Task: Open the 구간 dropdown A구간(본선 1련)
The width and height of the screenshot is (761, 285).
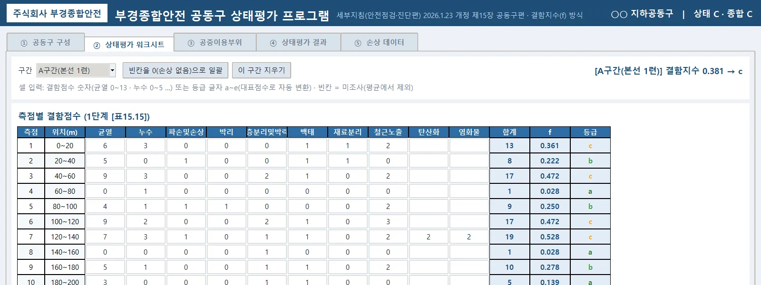Action: [x=76, y=70]
